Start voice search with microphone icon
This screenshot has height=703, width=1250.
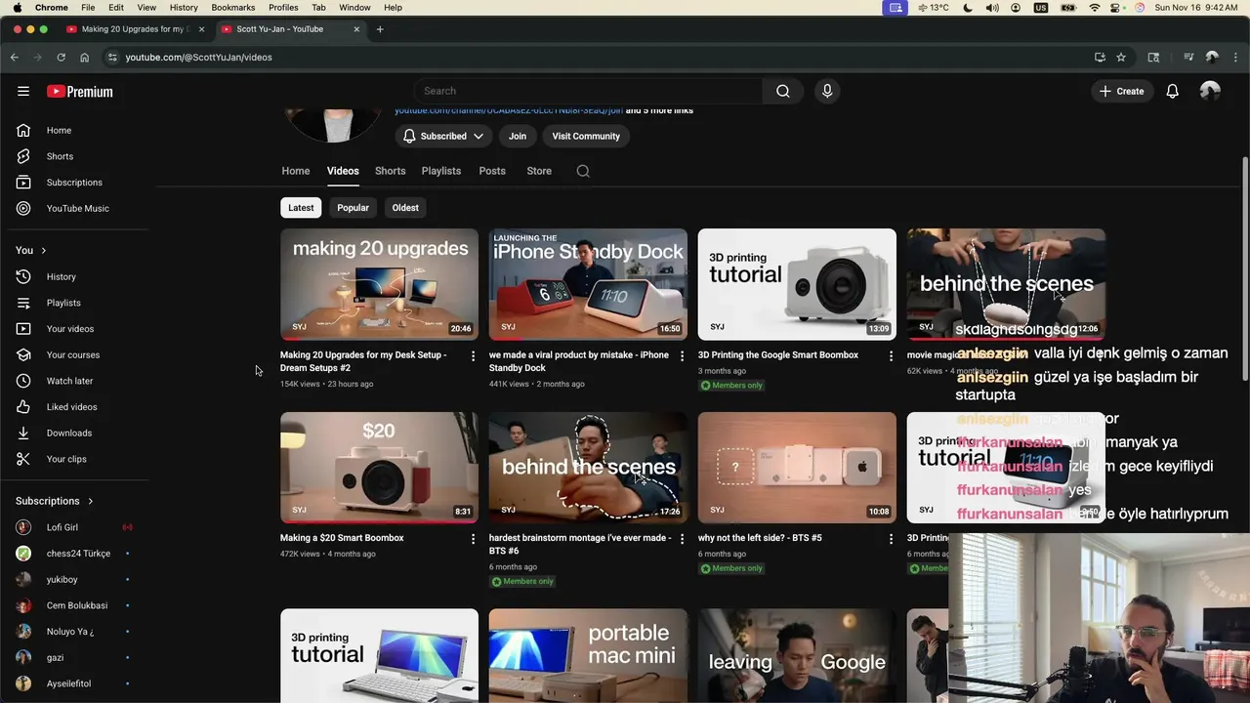pyautogui.click(x=827, y=91)
